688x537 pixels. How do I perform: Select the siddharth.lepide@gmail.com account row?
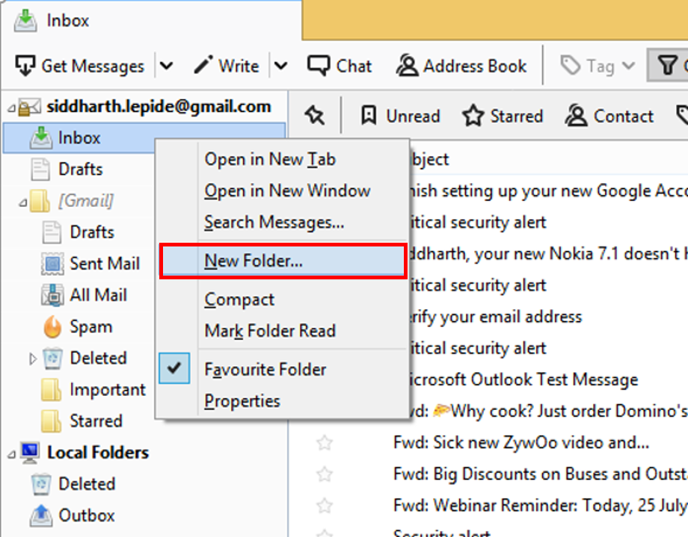145,107
